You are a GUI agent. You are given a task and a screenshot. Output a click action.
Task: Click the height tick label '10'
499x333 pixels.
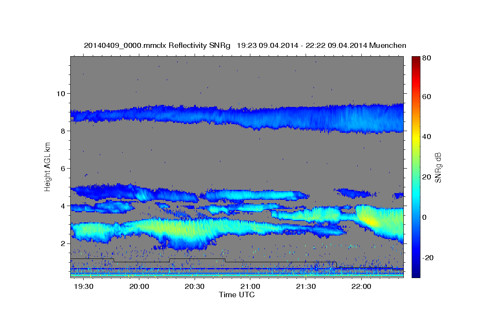pyautogui.click(x=61, y=93)
